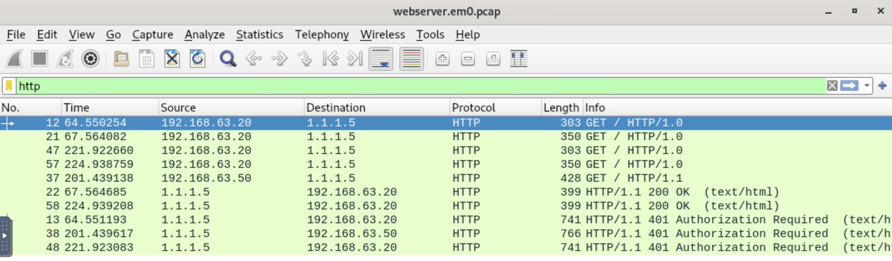Open the display filter history dropdown
The width and height of the screenshot is (892, 261).
867,85
